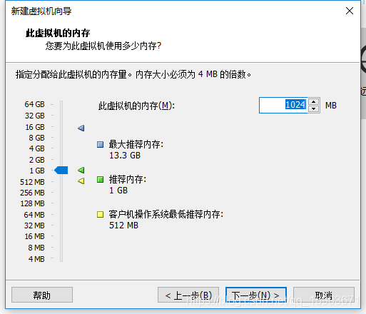Select the 64 MB slider label

[34, 215]
